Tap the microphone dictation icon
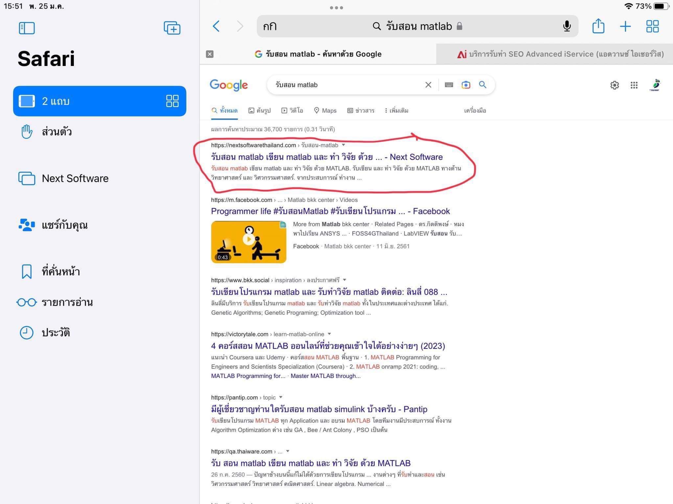 tap(567, 26)
